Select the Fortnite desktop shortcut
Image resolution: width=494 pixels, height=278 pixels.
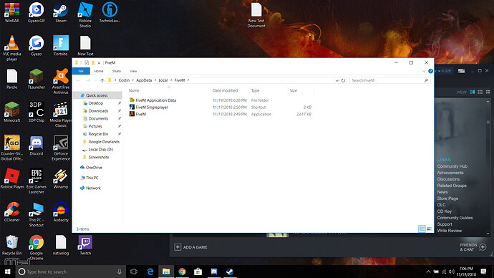pos(61,46)
